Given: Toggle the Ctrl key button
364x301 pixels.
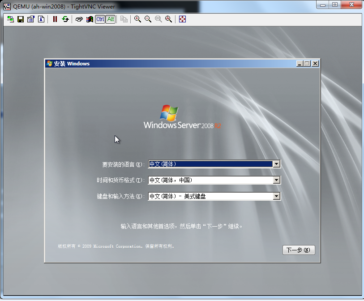Looking at the screenshot, I should 100,19.
